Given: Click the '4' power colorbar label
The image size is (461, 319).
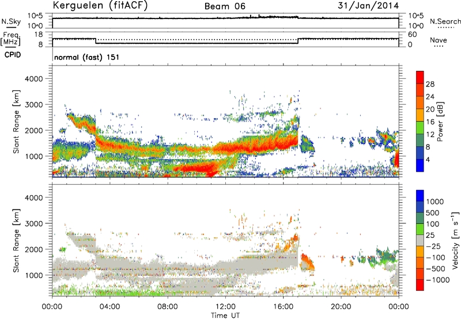Looking at the screenshot, I should tap(428, 159).
